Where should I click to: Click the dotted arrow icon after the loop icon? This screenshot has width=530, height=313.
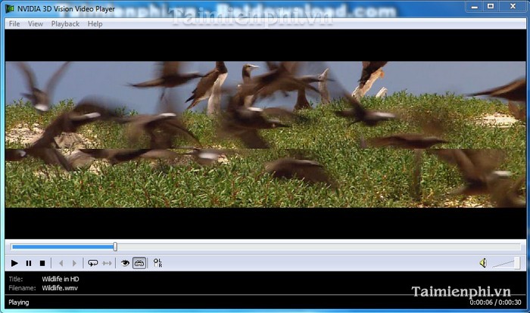107,263
